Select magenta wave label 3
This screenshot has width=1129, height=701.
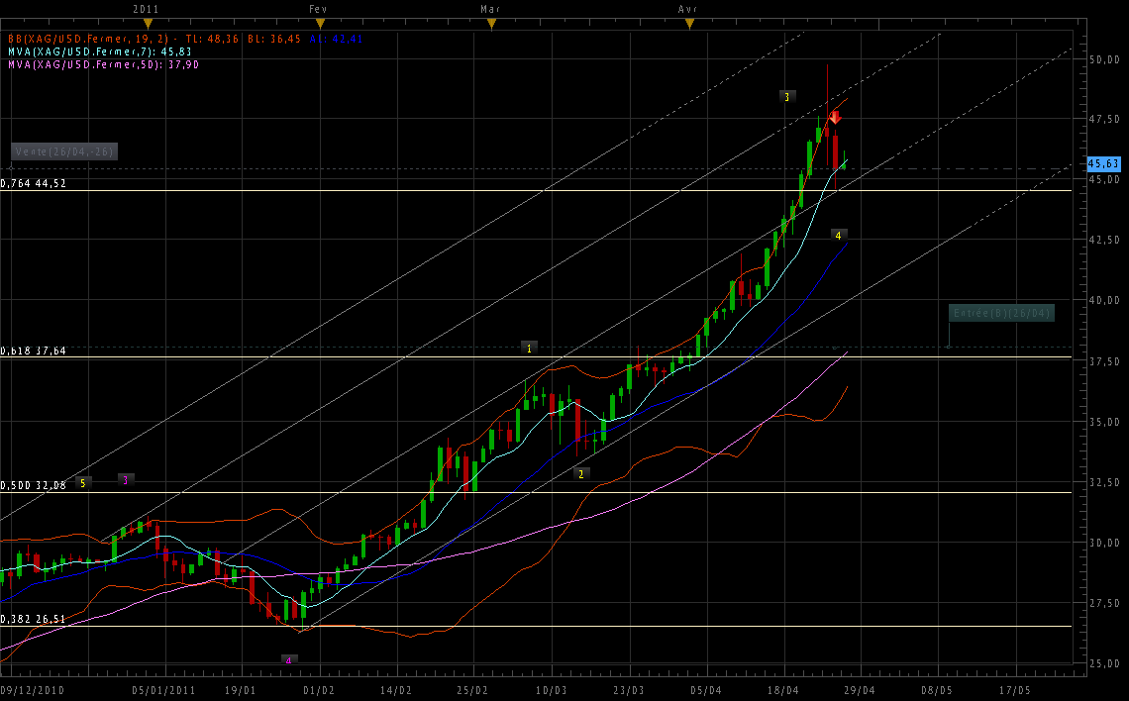125,480
